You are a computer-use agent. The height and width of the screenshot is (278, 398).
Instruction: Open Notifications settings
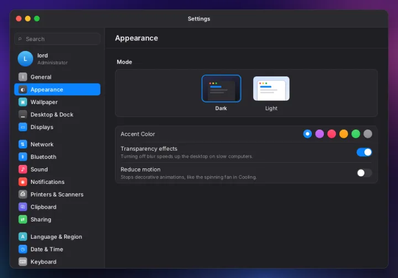click(57, 182)
